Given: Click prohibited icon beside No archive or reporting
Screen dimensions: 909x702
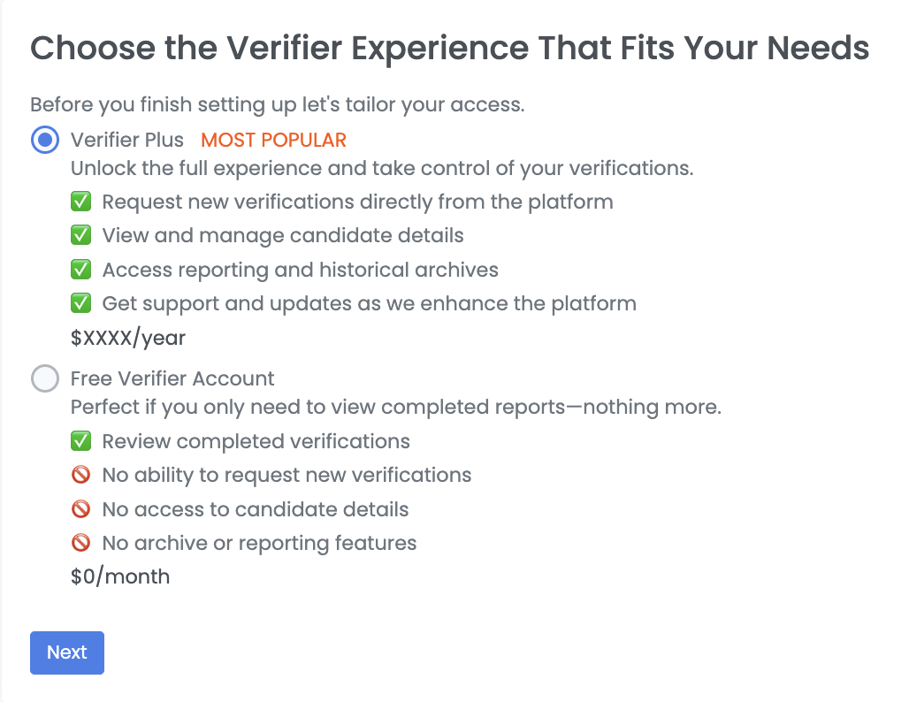Looking at the screenshot, I should [x=81, y=543].
